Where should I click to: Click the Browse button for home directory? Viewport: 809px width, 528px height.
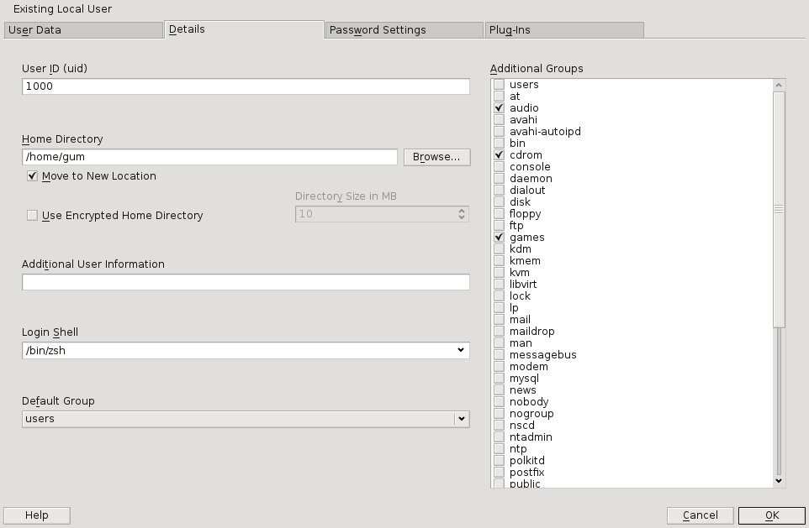[x=436, y=157]
